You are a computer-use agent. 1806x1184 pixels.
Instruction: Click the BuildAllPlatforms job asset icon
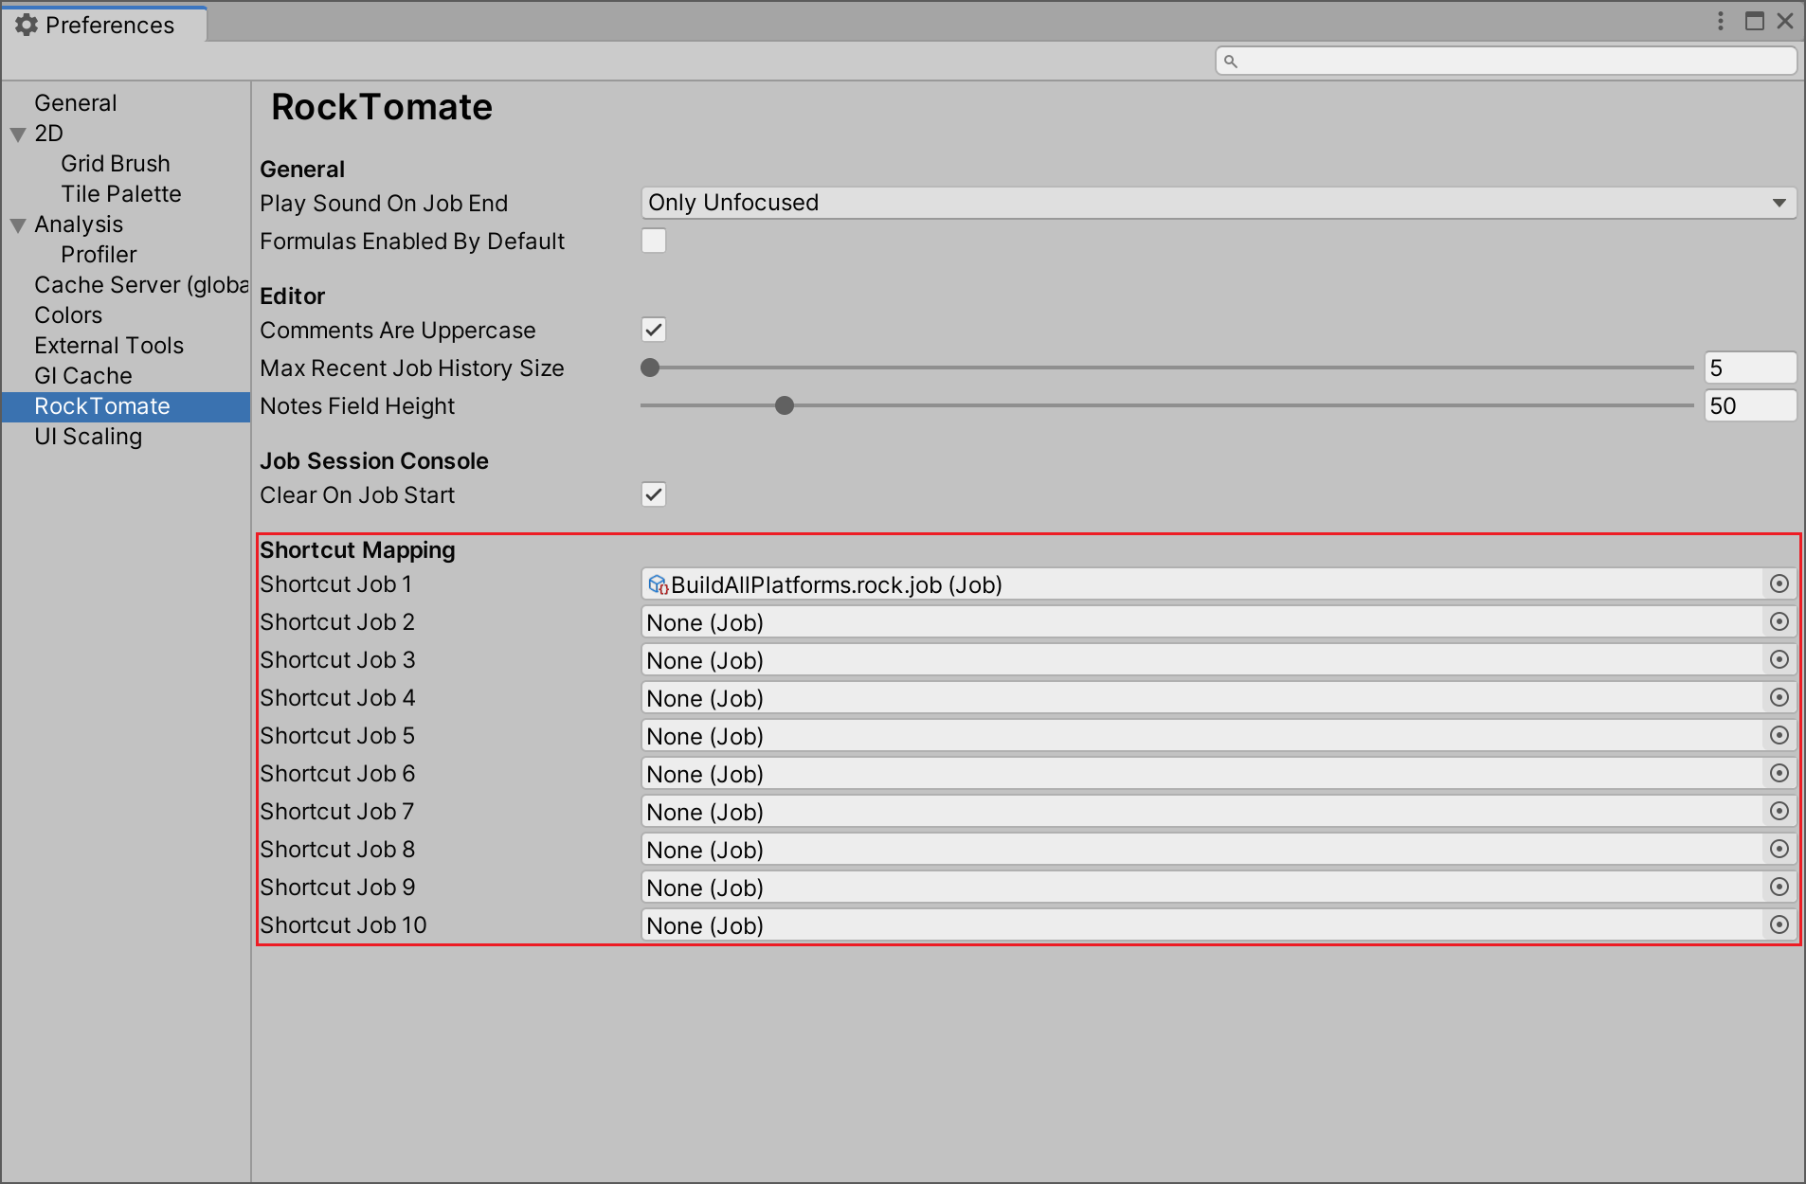(x=658, y=584)
